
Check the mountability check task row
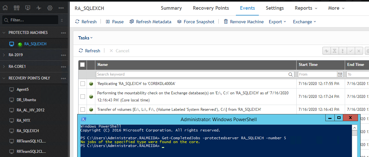coord(83,97)
